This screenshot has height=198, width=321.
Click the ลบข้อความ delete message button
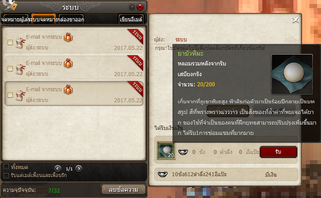(124, 190)
